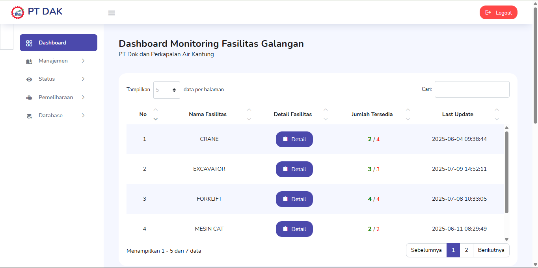The image size is (538, 268).
Task: Click the Manajemen book icon
Action: point(29,61)
